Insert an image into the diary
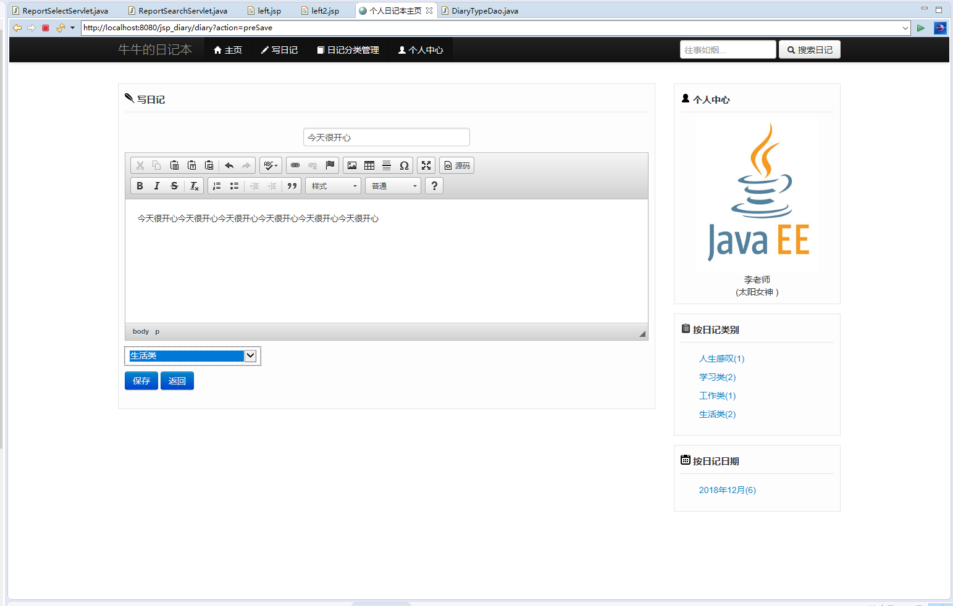Image resolution: width=953 pixels, height=606 pixels. click(352, 165)
